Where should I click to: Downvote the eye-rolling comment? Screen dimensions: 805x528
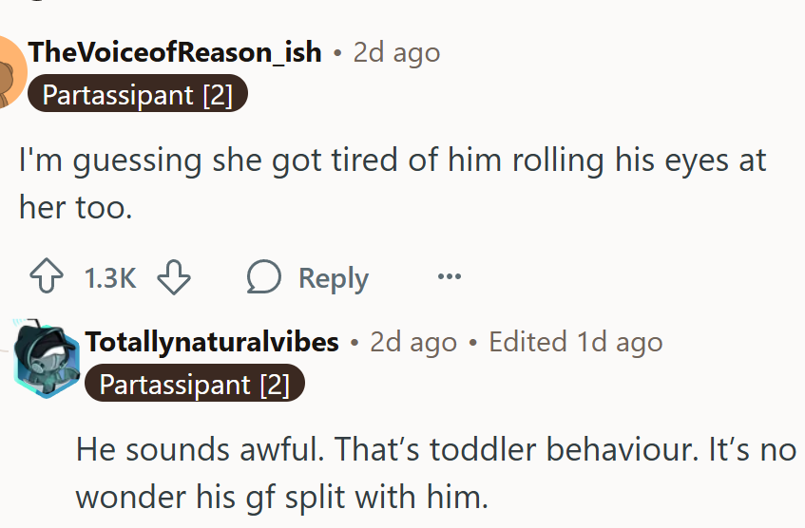pyautogui.click(x=174, y=278)
